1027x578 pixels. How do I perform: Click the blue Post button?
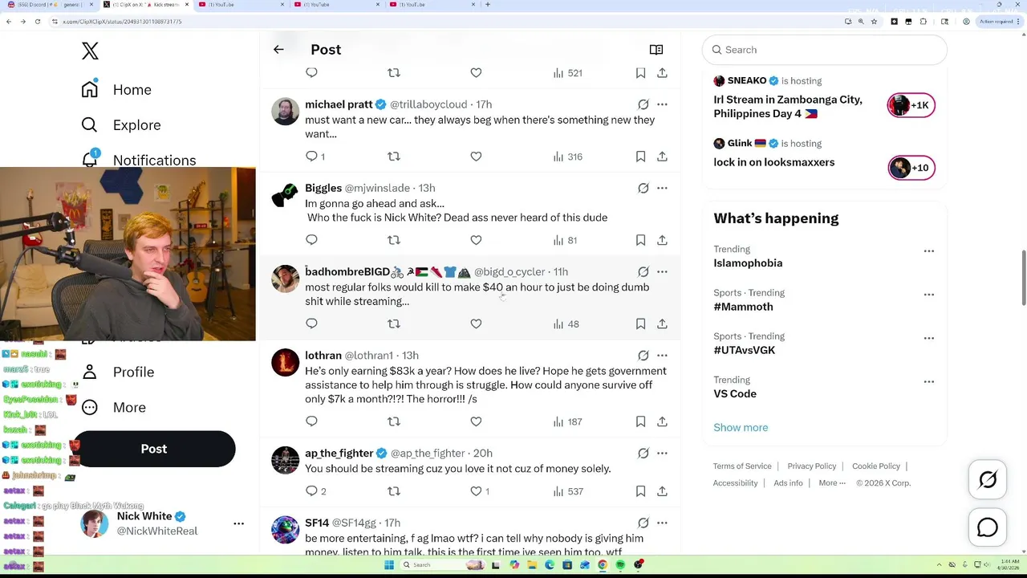coord(154,449)
